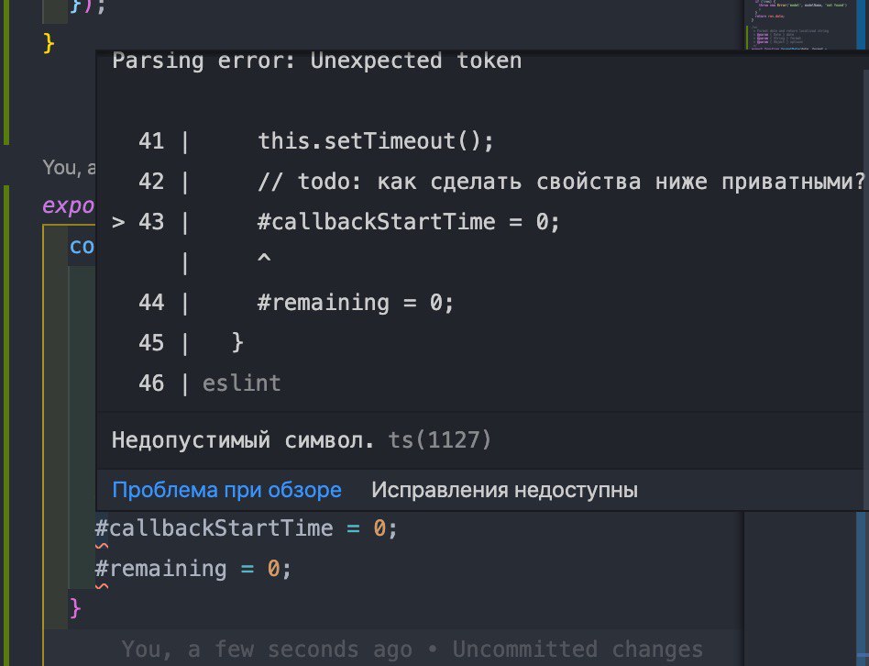Click the todo comment on line 42

[x=561, y=182]
